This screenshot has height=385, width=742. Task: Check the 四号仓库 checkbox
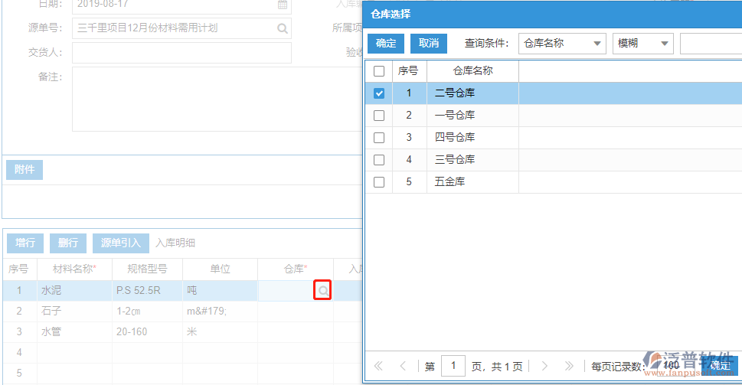[378, 138]
